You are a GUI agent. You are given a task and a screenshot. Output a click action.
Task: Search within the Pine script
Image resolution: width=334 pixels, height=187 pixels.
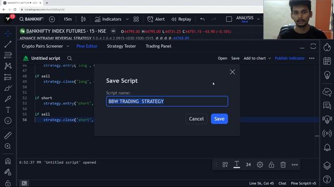click(x=69, y=58)
